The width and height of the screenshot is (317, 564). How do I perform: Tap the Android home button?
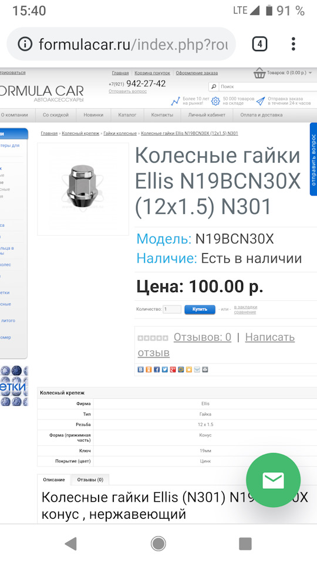[158, 544]
